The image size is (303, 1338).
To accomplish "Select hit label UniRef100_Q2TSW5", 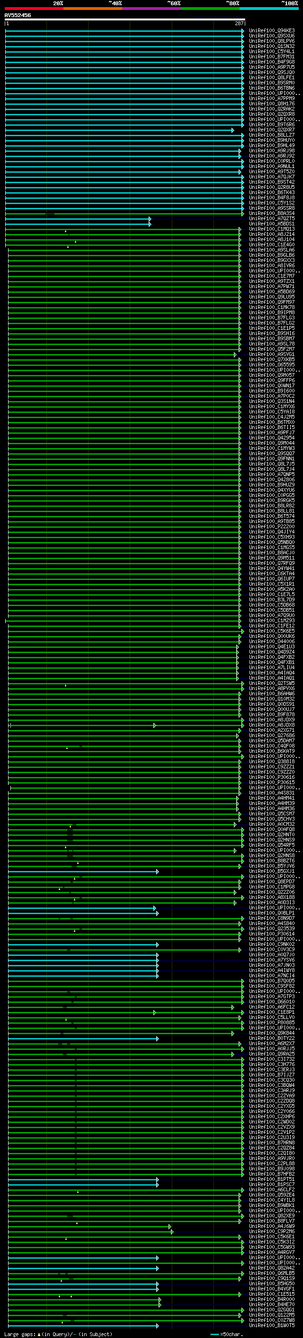I will pyautogui.click(x=271, y=683).
